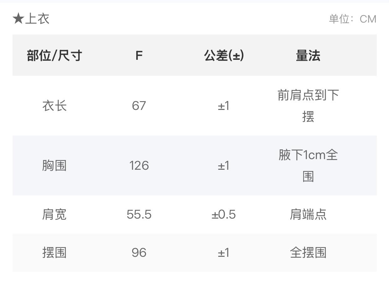Click the ±1 tolerance in 衣长 row
Screen dimensions: 389x285
click(x=224, y=106)
